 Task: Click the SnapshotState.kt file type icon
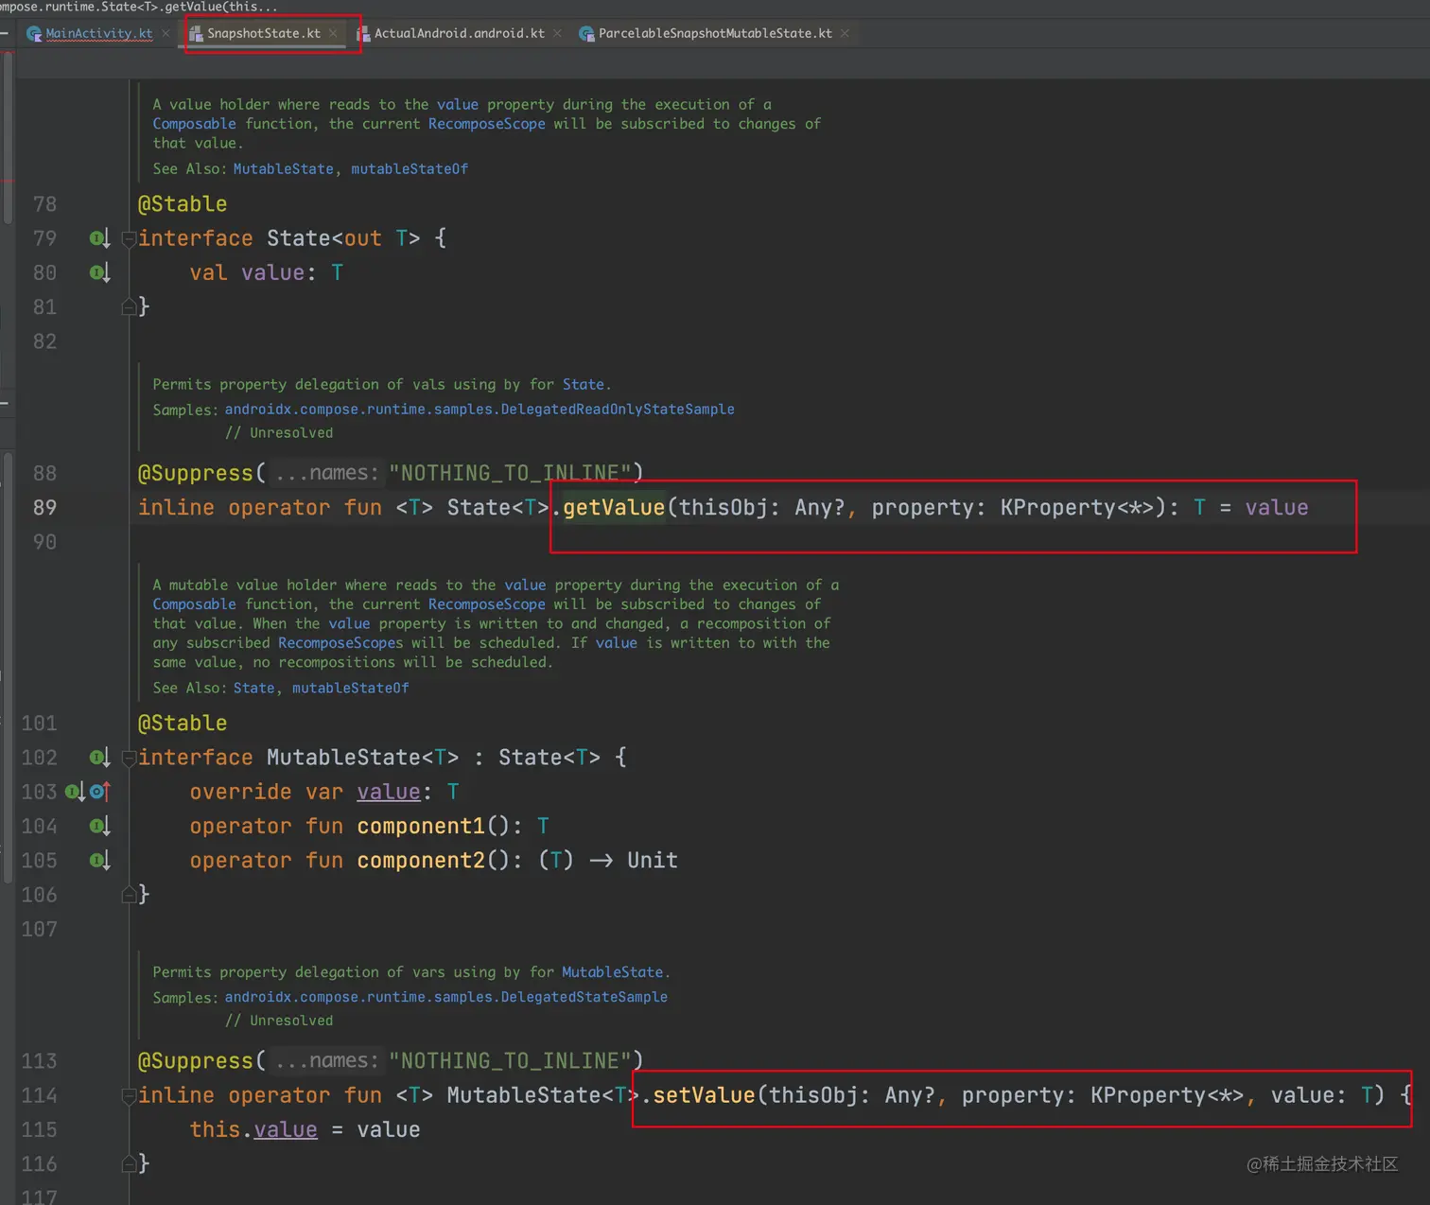(196, 34)
